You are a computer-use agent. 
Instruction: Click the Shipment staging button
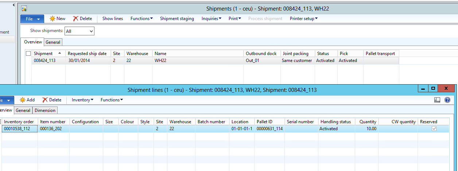pyautogui.click(x=177, y=19)
